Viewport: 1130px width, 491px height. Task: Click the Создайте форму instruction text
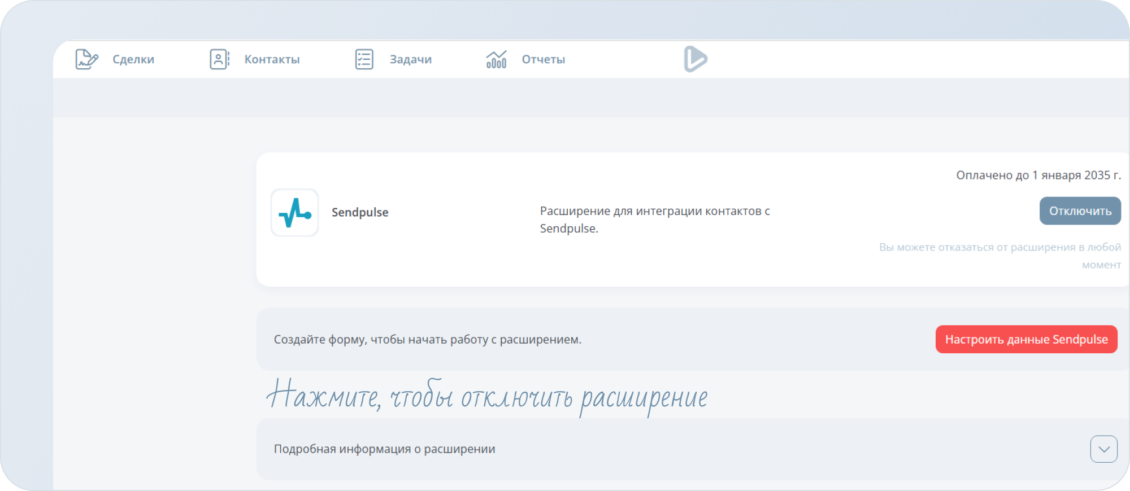pyautogui.click(x=428, y=340)
